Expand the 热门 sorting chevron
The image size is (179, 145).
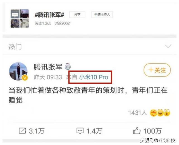click(x=168, y=46)
